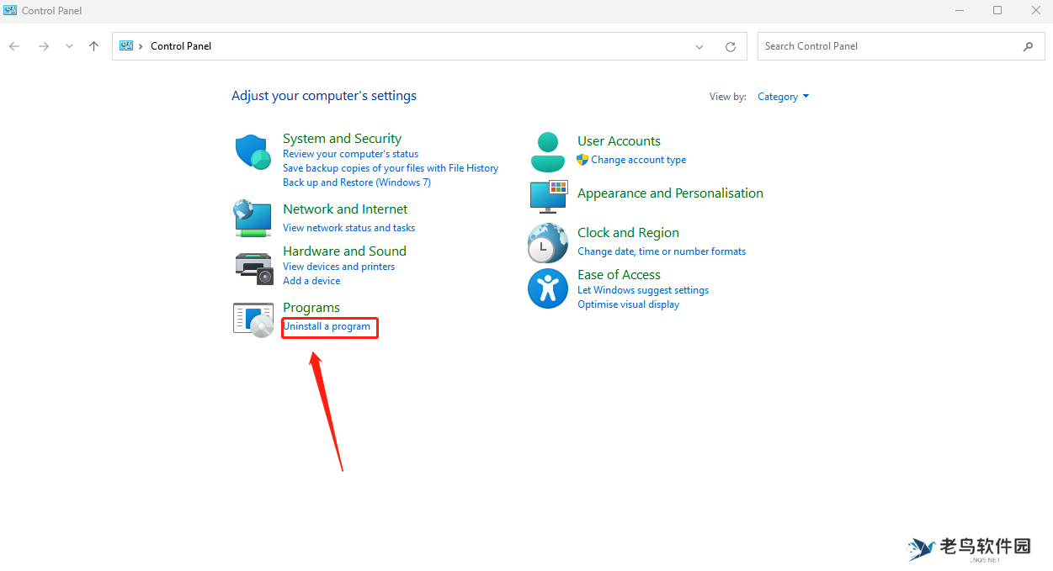Click the Clock and Region globe icon
The image size is (1053, 571).
(547, 243)
